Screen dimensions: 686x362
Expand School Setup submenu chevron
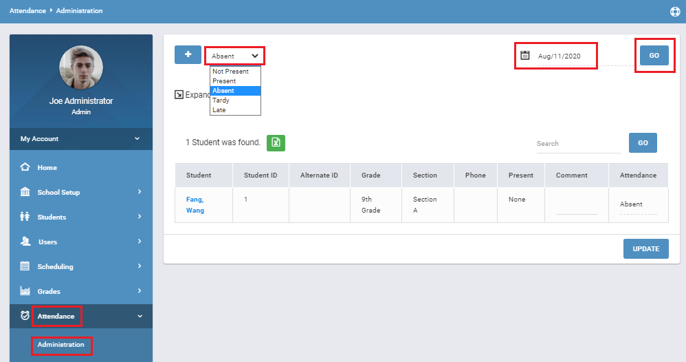point(140,191)
